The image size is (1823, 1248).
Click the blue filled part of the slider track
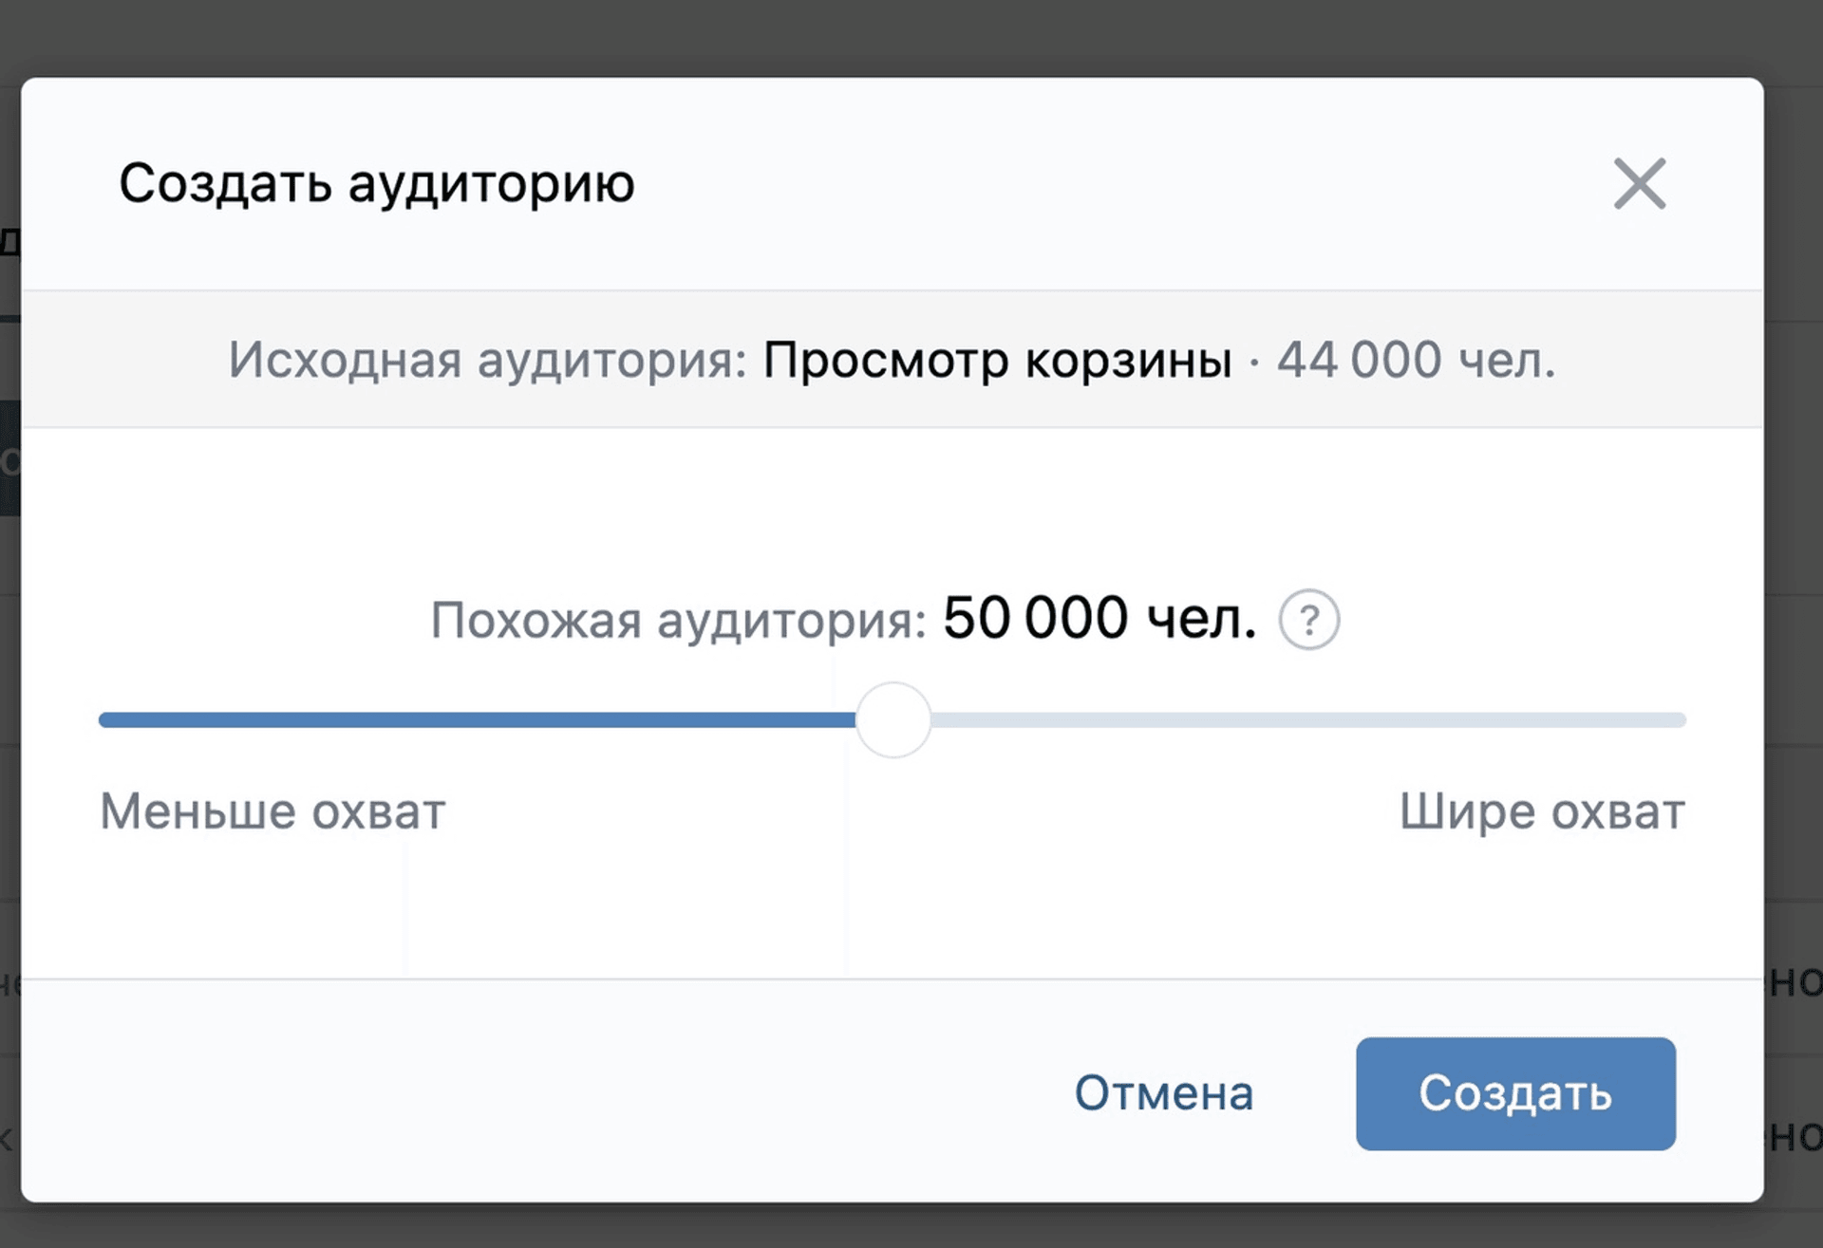[475, 719]
